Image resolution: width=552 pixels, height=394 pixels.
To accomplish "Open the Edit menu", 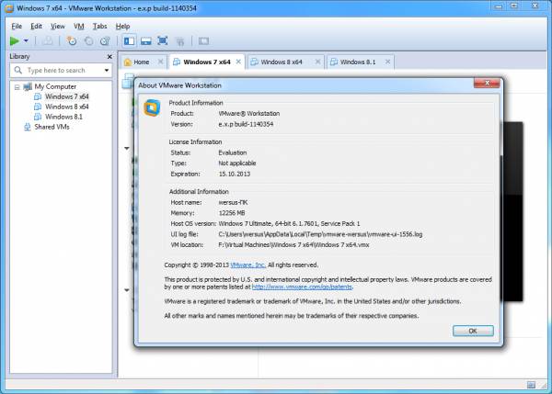I will pos(36,27).
